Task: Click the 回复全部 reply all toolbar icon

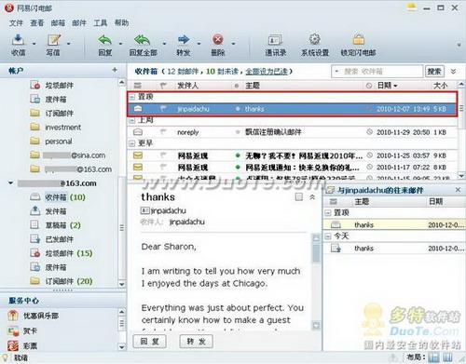Action: click(x=142, y=40)
